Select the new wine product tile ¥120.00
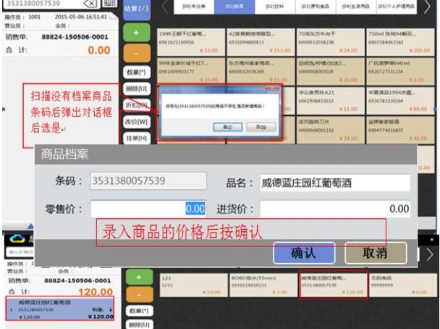440x329 pixels. (334, 285)
